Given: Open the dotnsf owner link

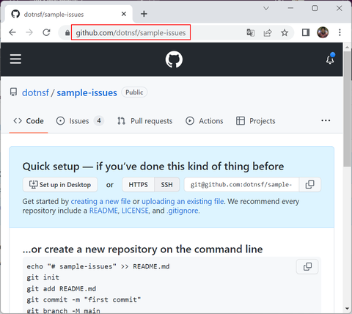Looking at the screenshot, I should (35, 92).
